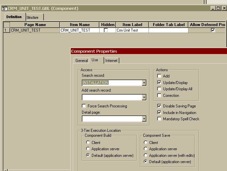Click the CRM_UNIT_TEST Item Name cell
Viewport: 227px width, 171px height.
(x=79, y=30)
